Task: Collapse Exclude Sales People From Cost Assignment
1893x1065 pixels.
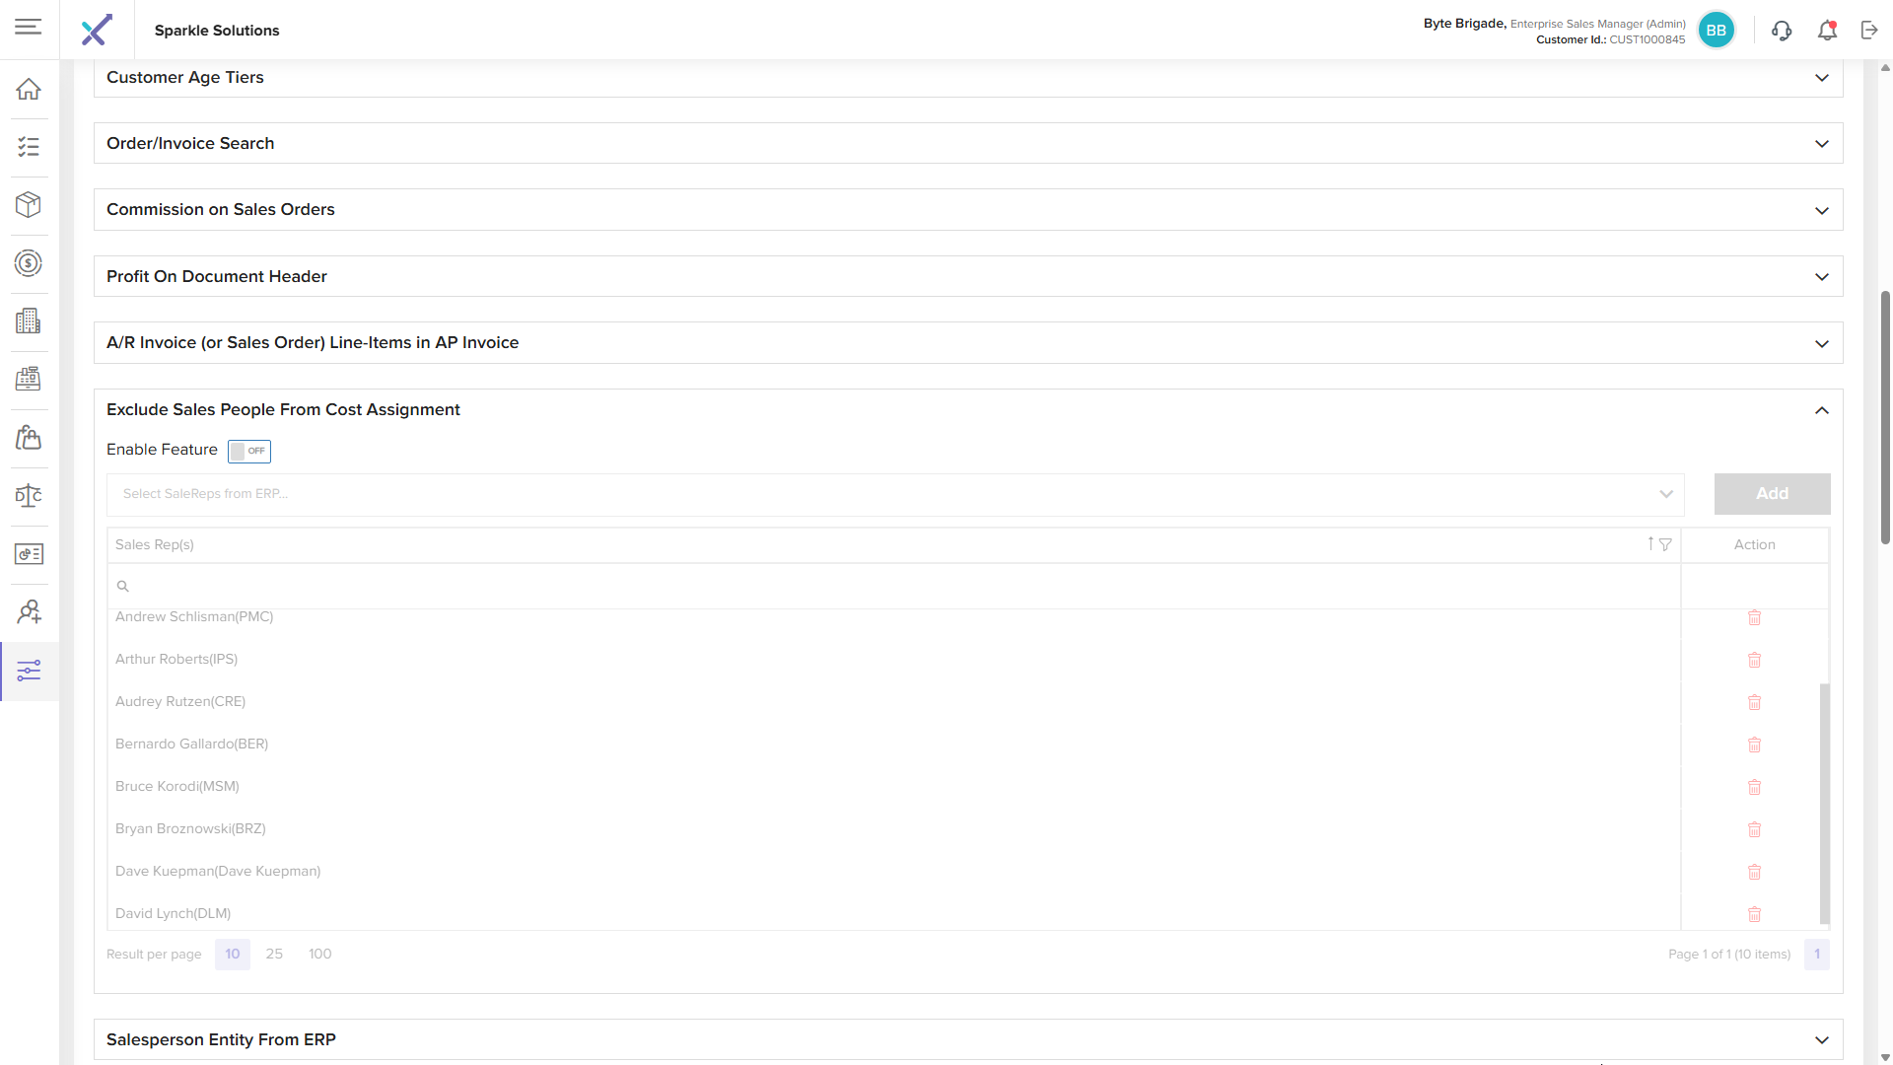Action: click(1821, 410)
